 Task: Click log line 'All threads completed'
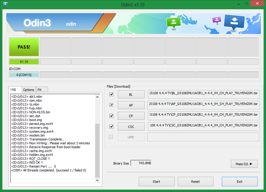point(49,170)
